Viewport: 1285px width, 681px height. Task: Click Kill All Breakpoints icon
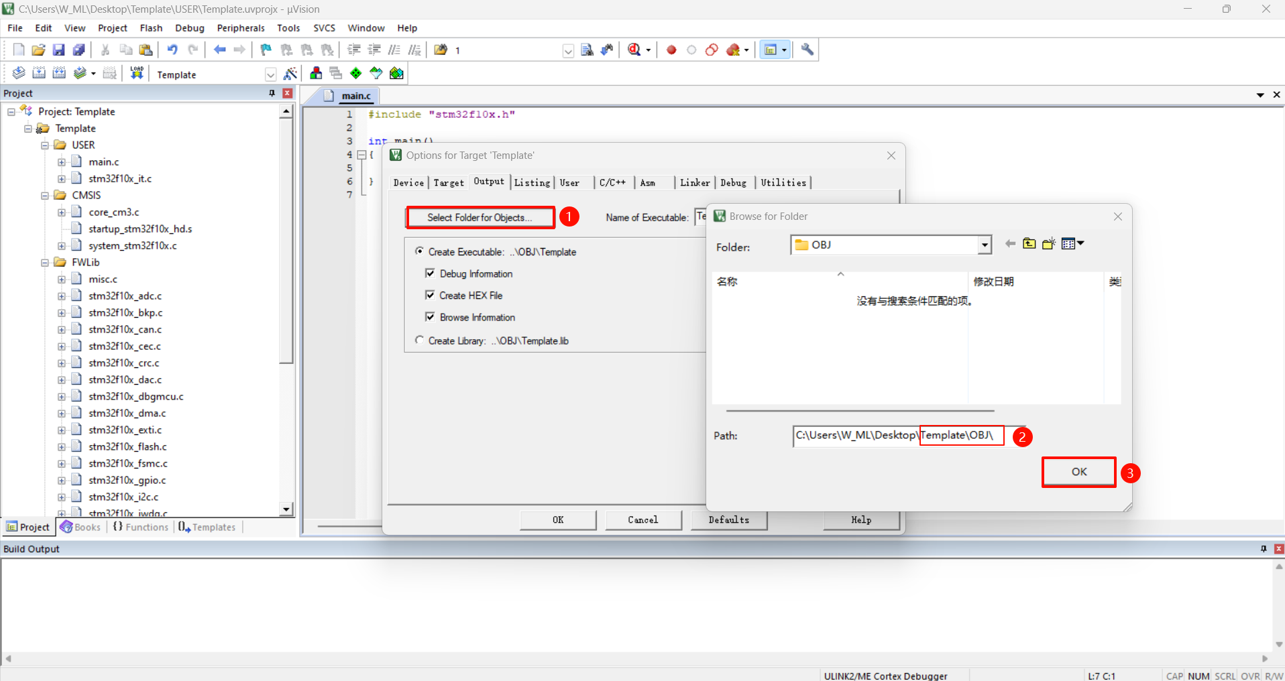pyautogui.click(x=733, y=50)
